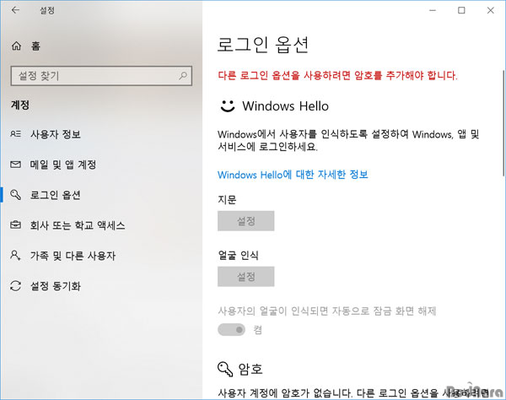Click the 얼굴 인식 label
506x400 pixels.
pos(238,255)
